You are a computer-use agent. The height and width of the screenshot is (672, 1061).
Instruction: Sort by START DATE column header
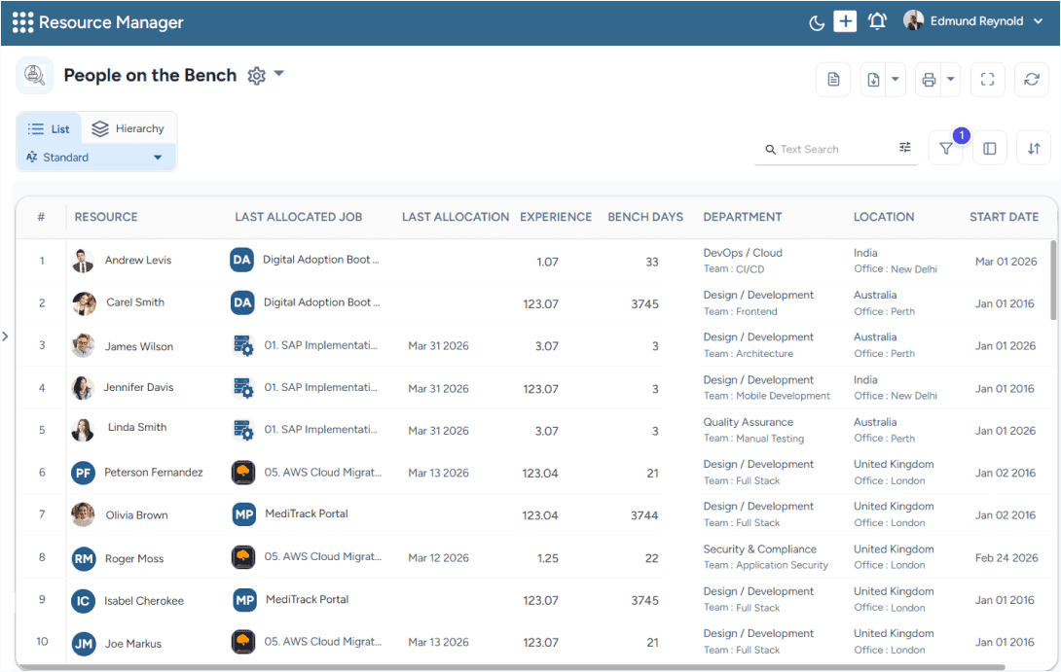pyautogui.click(x=1005, y=217)
